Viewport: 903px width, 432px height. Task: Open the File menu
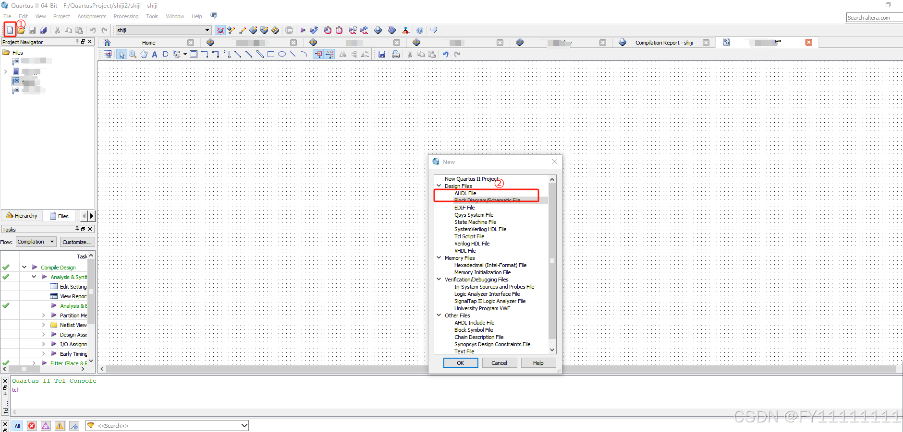click(7, 16)
